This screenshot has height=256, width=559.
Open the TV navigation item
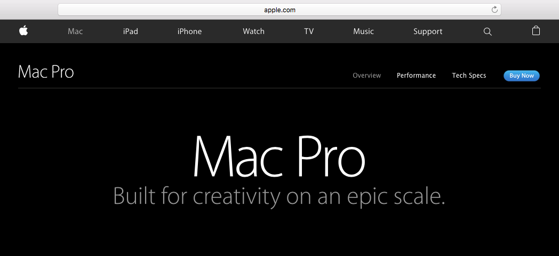pyautogui.click(x=309, y=31)
